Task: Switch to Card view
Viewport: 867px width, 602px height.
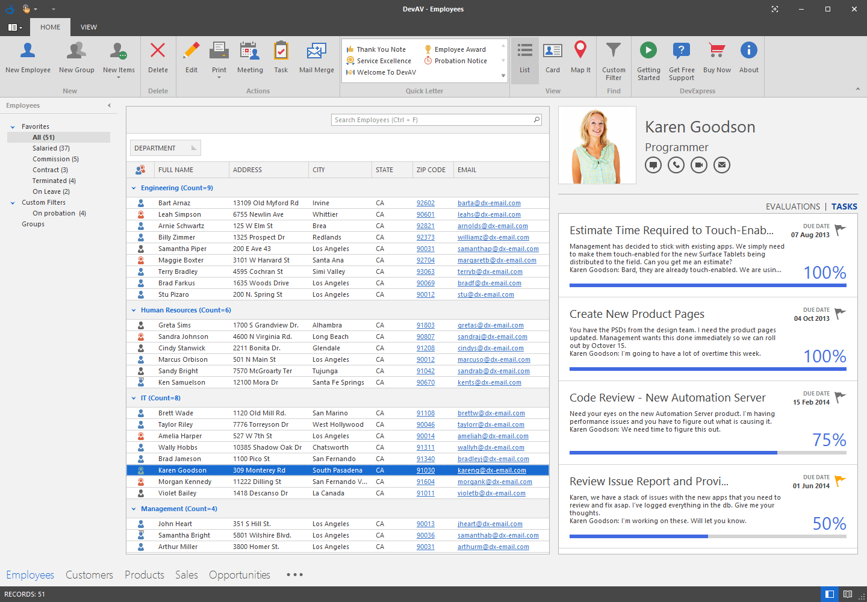Action: coord(552,51)
